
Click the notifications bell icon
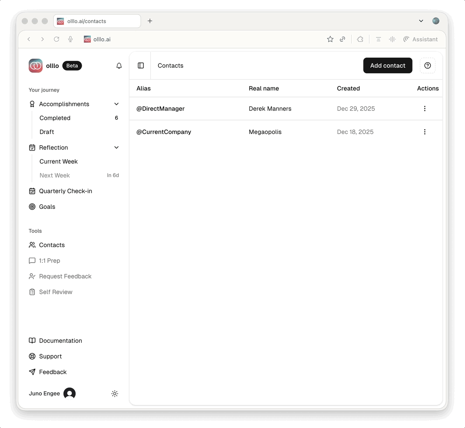(x=119, y=66)
